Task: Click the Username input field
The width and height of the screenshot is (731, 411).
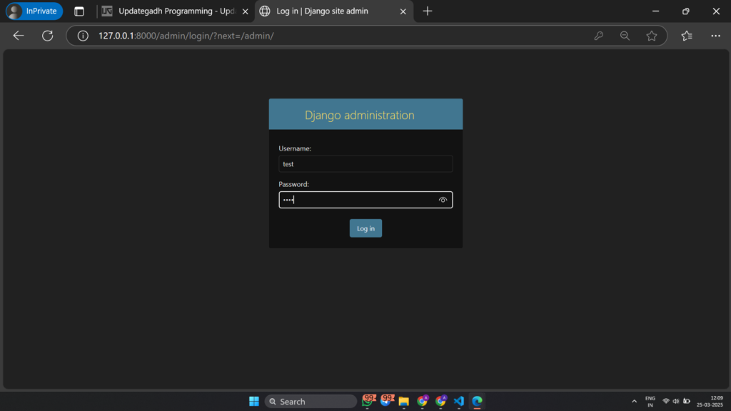Action: (x=365, y=164)
